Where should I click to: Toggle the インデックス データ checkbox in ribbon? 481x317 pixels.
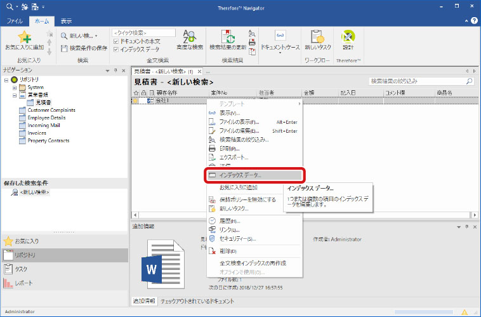[x=115, y=48]
